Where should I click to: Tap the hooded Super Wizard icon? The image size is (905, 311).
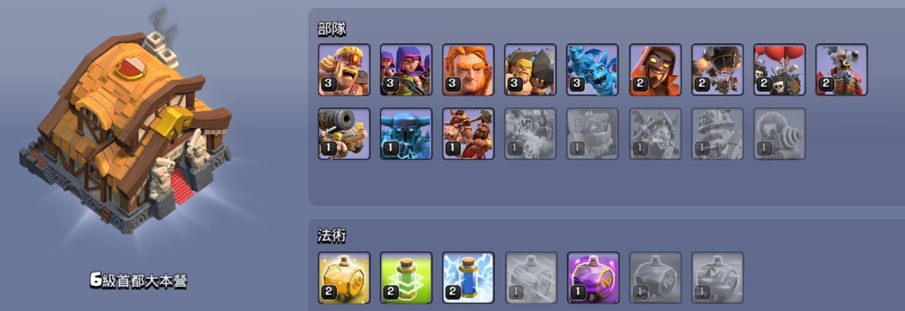pos(655,70)
